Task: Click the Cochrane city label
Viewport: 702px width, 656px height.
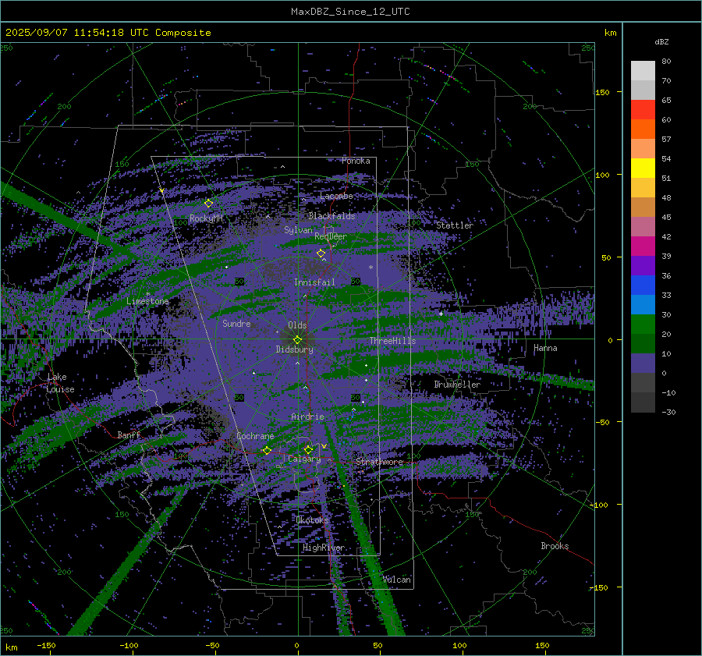Action: (x=255, y=436)
